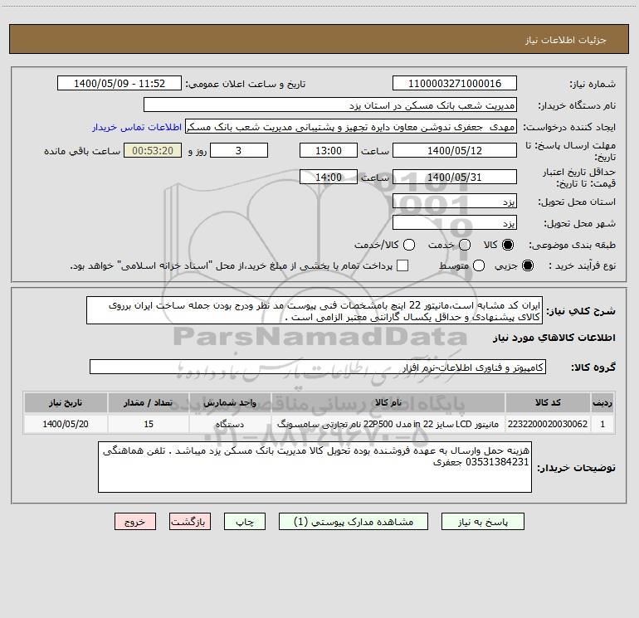Click the خروج exit button

(x=135, y=522)
